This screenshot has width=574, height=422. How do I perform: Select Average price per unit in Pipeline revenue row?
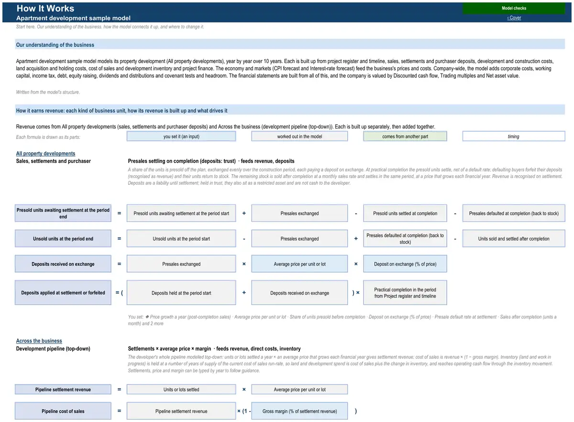coord(299,390)
